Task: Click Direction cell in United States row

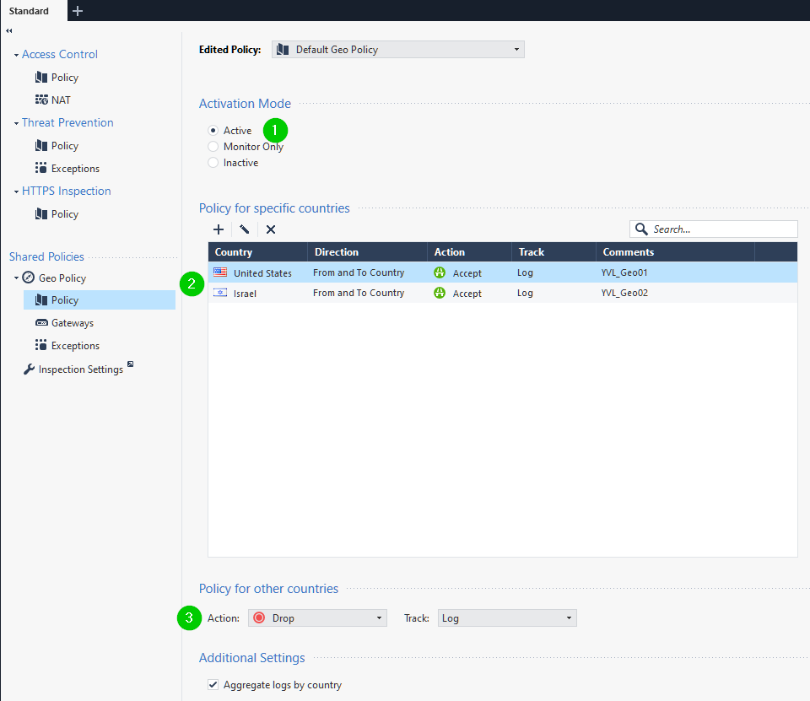Action: point(359,272)
